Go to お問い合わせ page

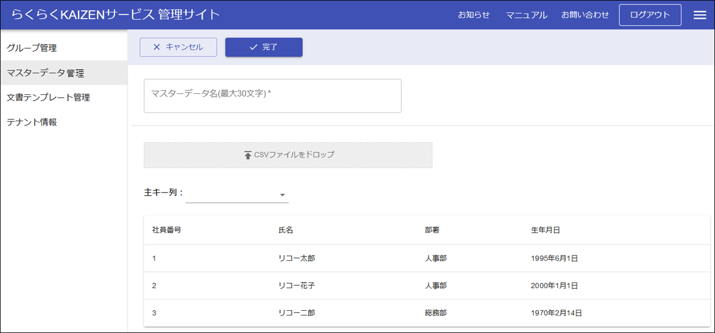(x=585, y=15)
